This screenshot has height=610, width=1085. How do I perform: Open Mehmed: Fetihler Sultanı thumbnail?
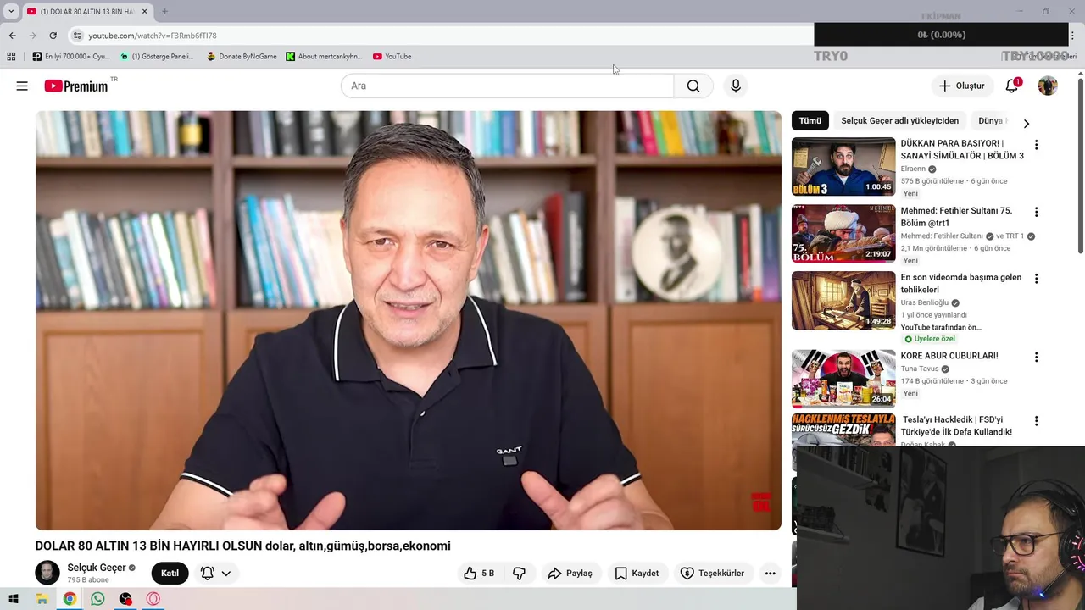tap(843, 233)
